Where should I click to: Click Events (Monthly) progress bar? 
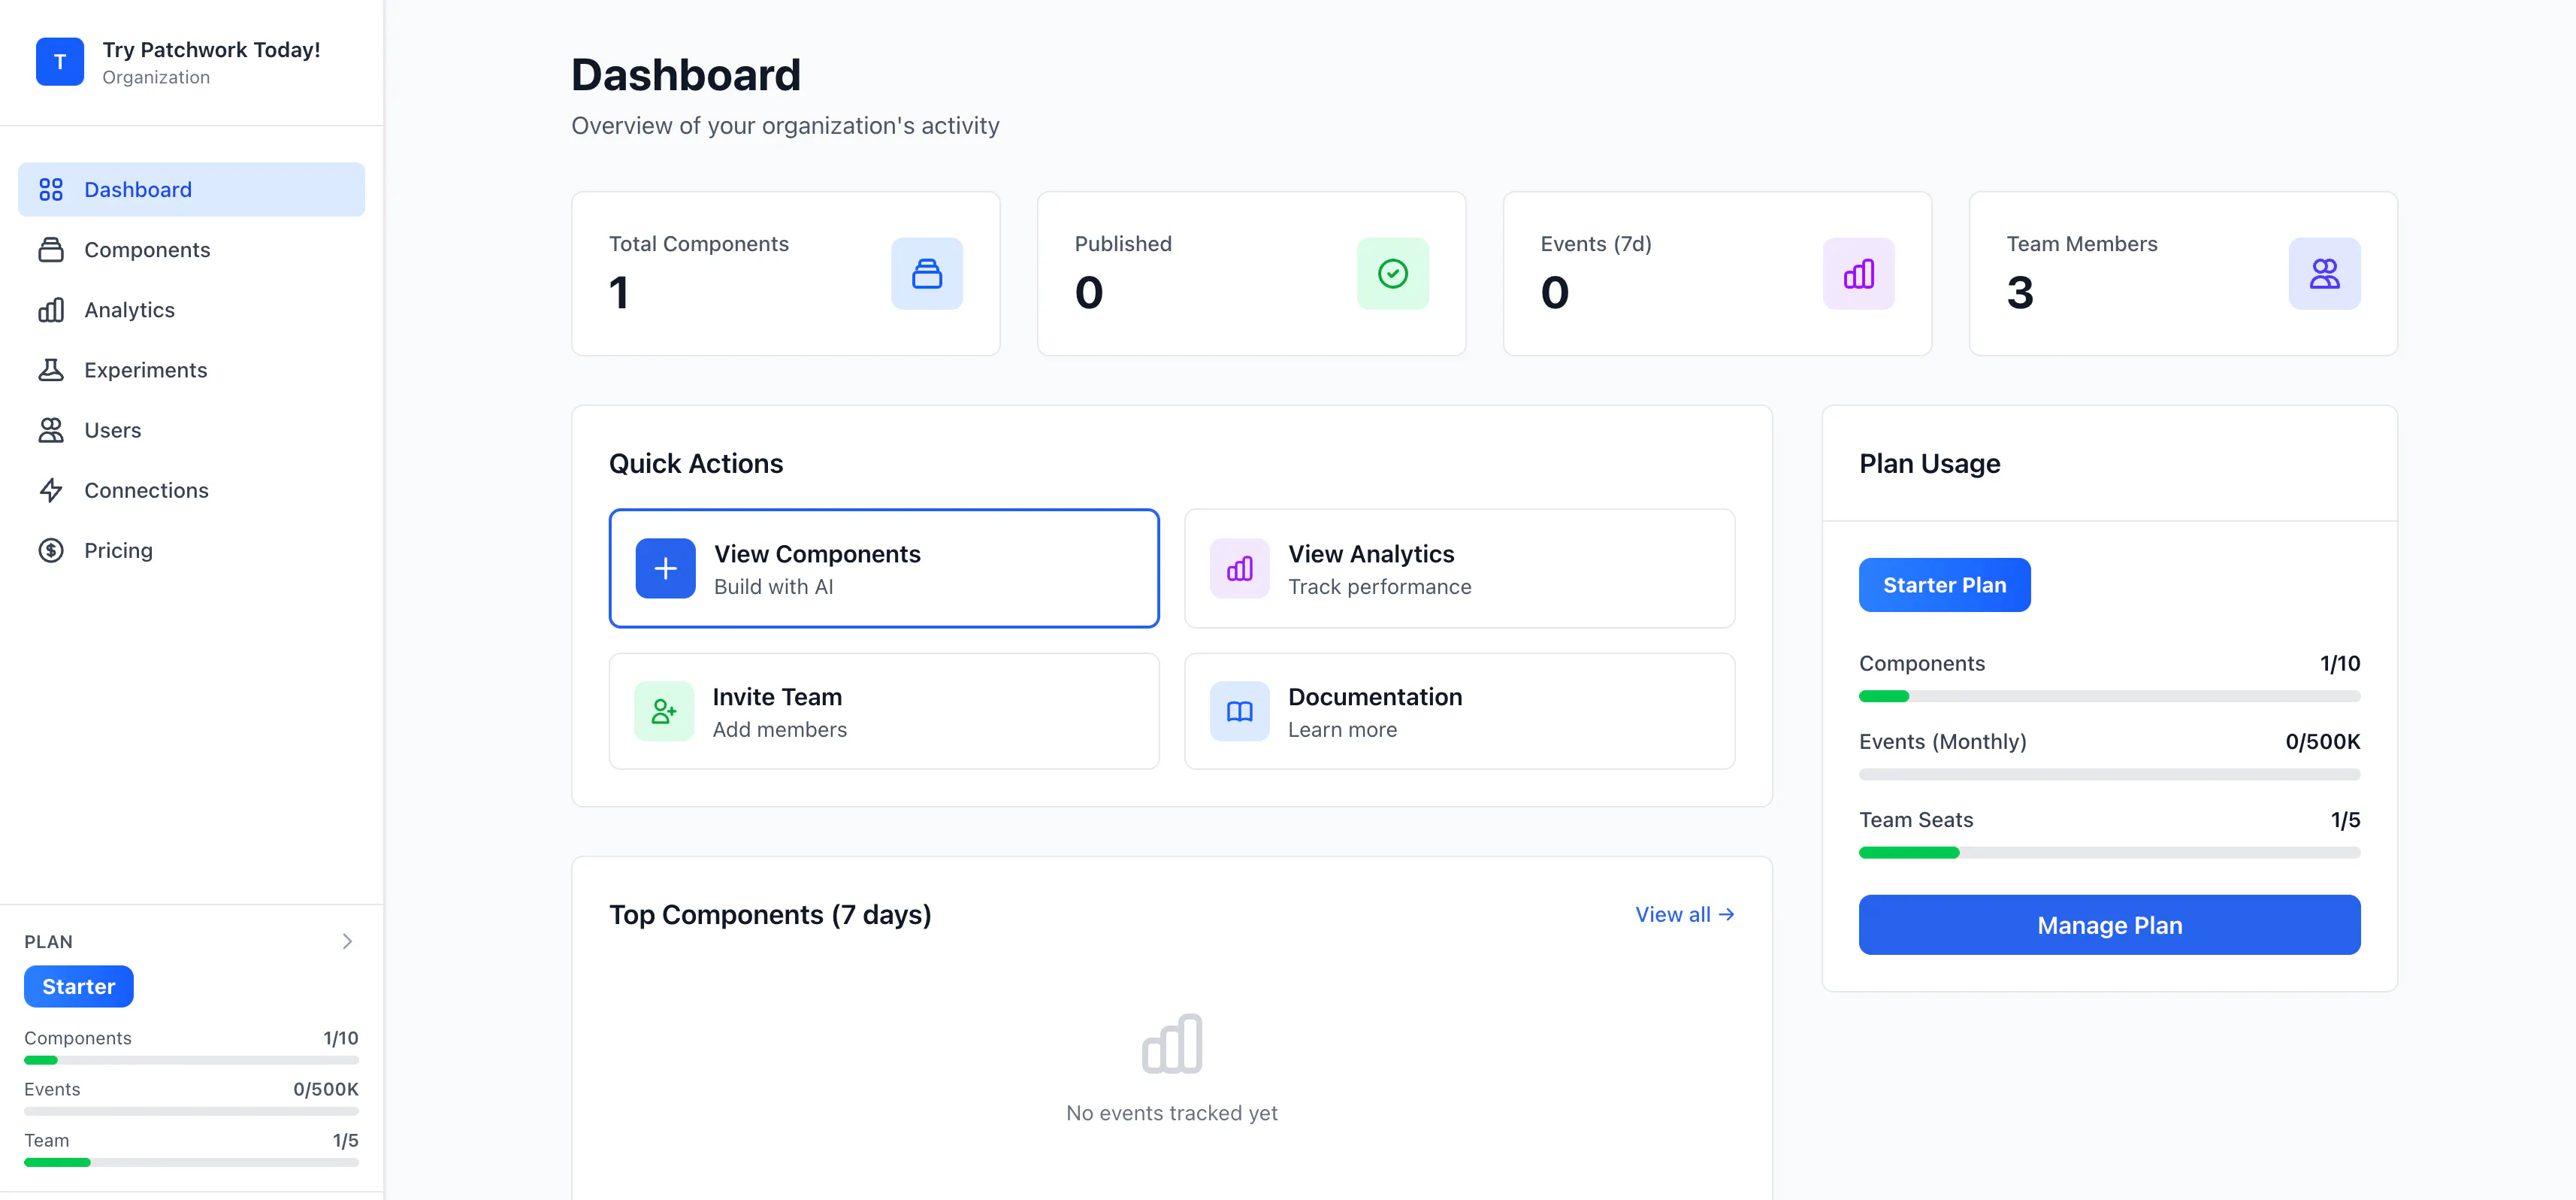2110,774
